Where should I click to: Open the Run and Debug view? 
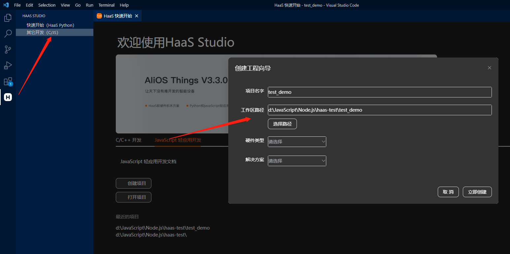[8, 65]
